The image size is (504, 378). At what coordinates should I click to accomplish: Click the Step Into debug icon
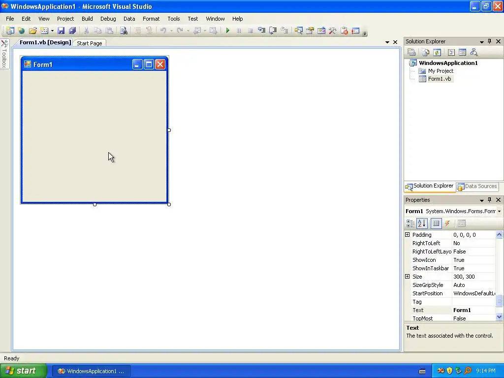click(262, 31)
